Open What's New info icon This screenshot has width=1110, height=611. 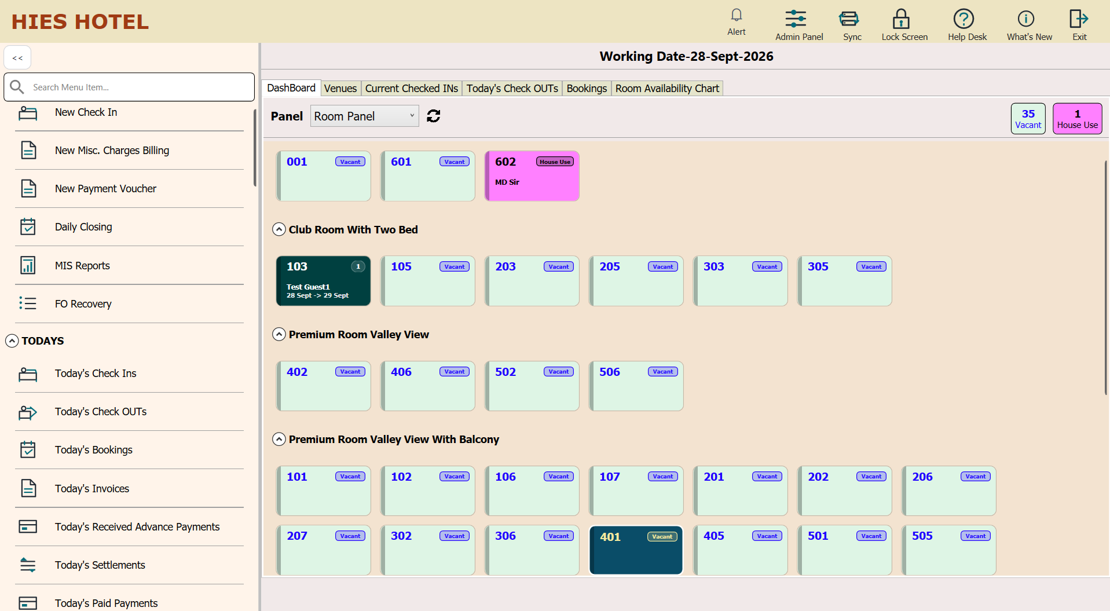[1026, 19]
